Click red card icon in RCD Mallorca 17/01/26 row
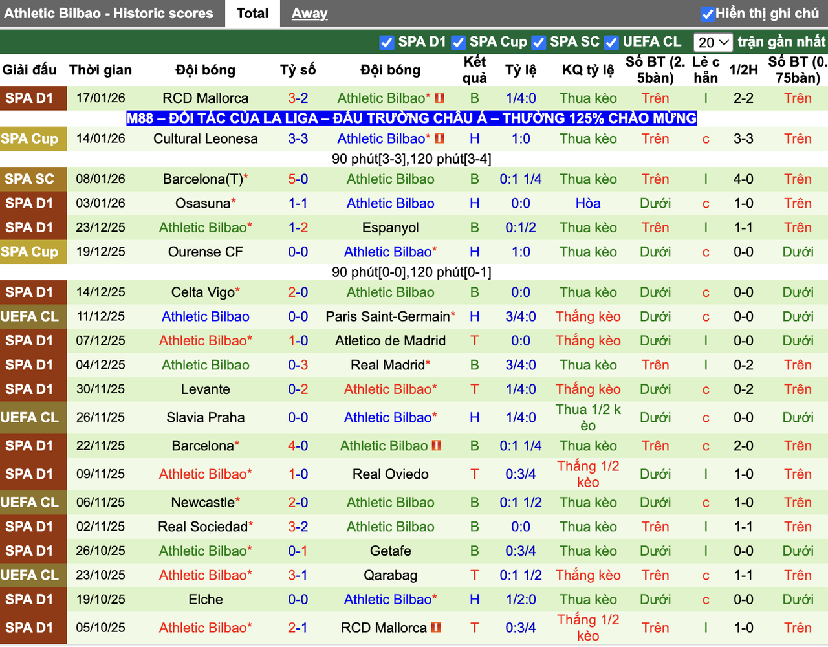This screenshot has height=647, width=828. (439, 98)
